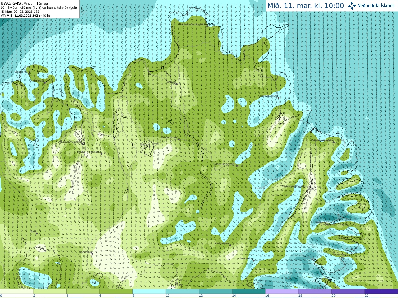Click the Ólafsfjörður station marker
The width and height of the screenshot is (398, 298).
pyautogui.click(x=45, y=82)
